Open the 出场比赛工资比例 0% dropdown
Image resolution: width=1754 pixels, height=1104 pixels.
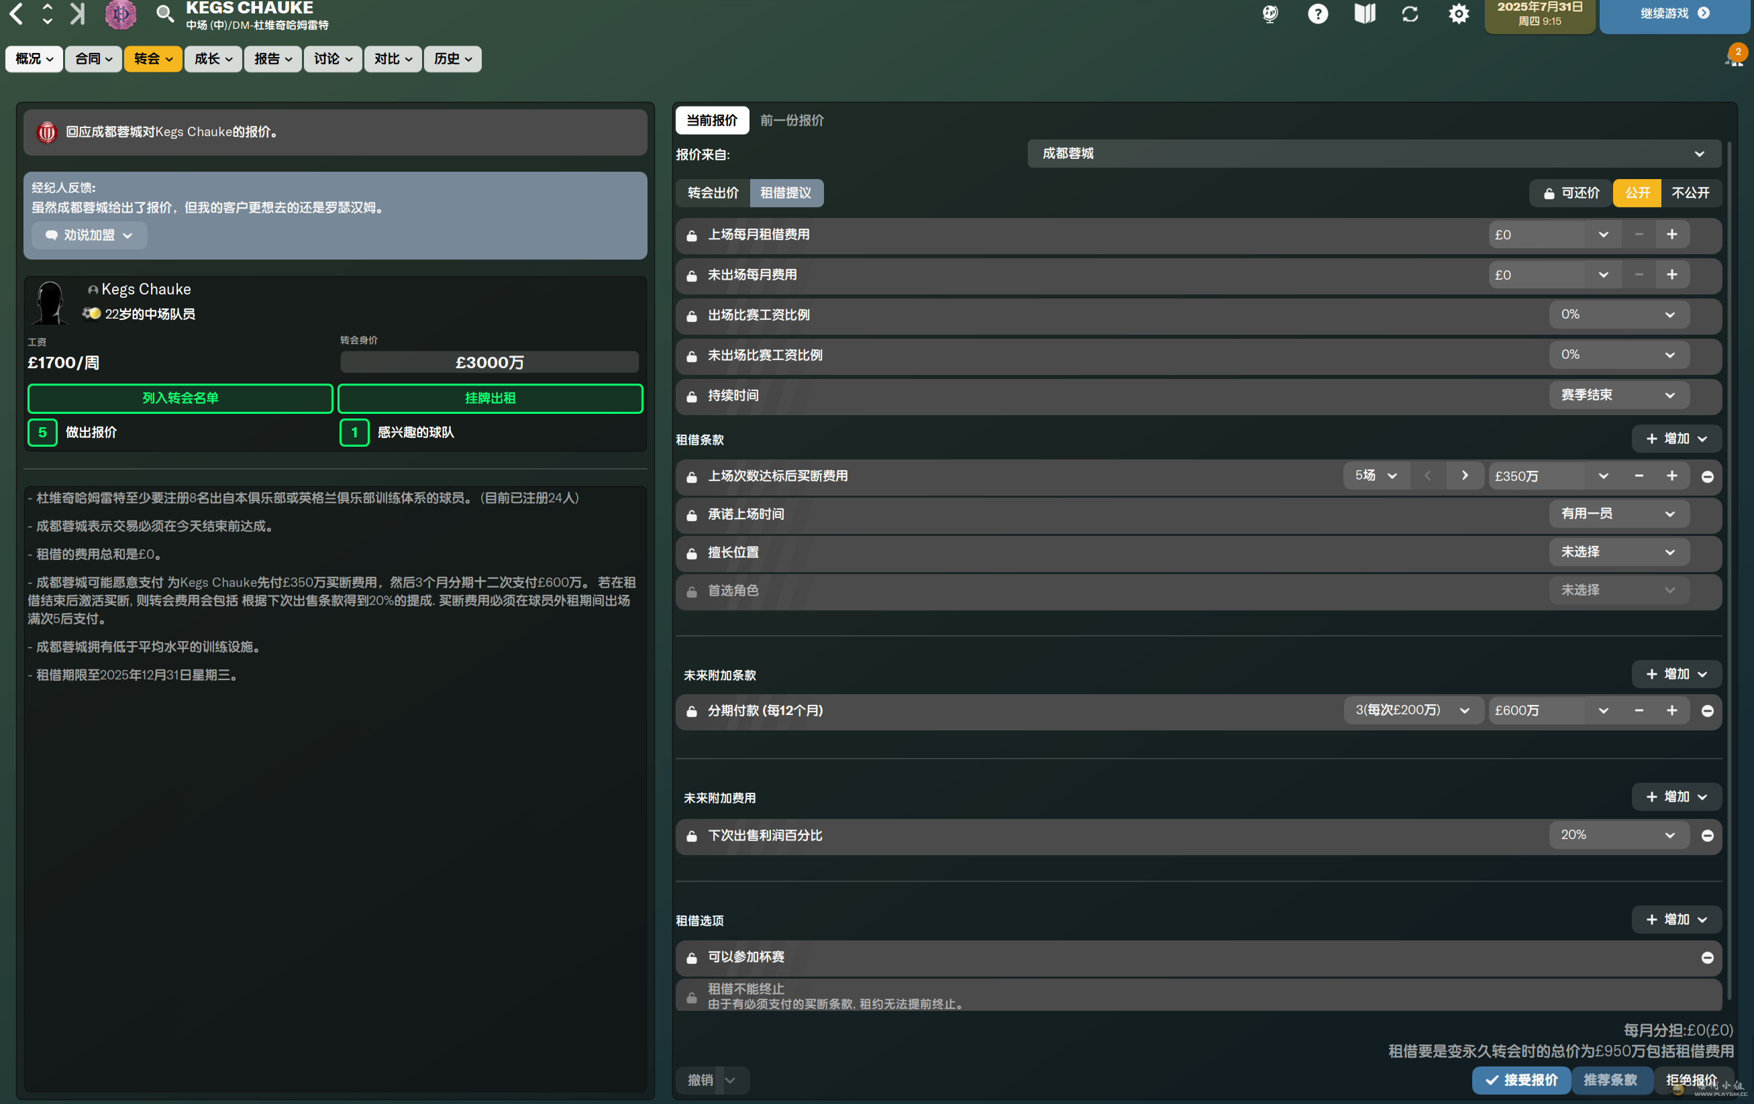tap(1618, 315)
